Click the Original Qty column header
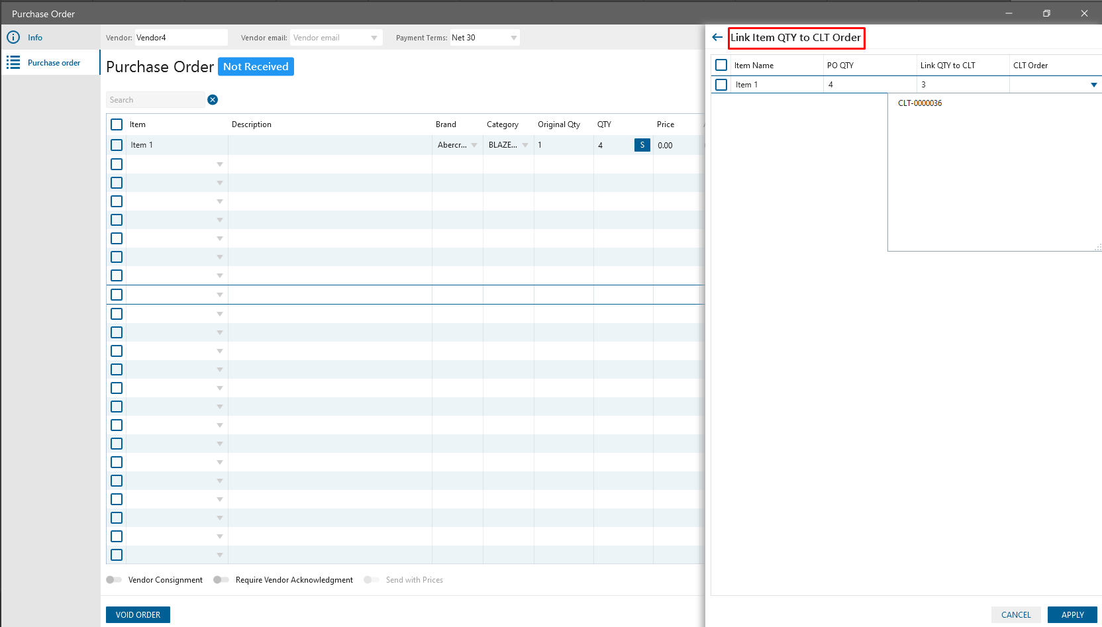The width and height of the screenshot is (1102, 627). 559,124
